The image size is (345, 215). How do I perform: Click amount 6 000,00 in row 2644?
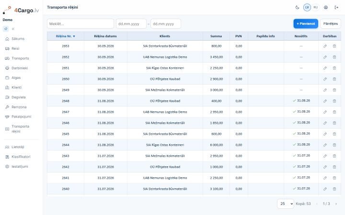216,145
